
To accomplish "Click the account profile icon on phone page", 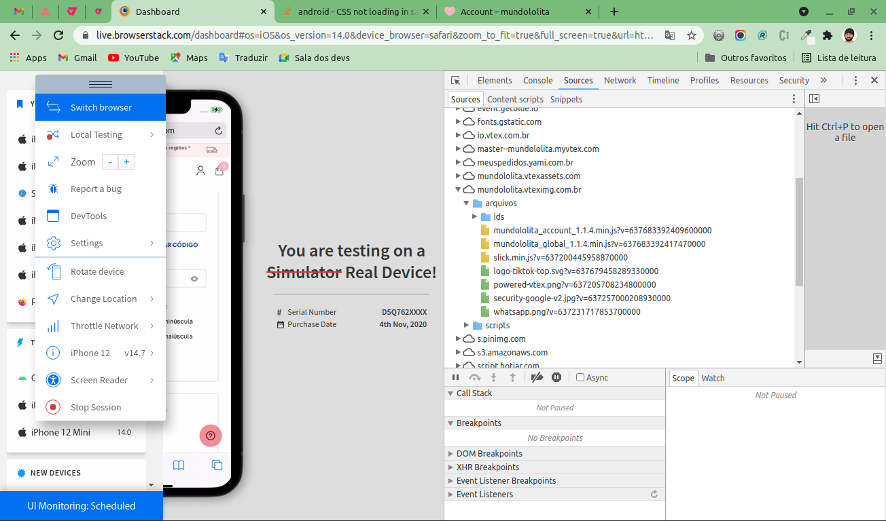I will click(x=200, y=171).
